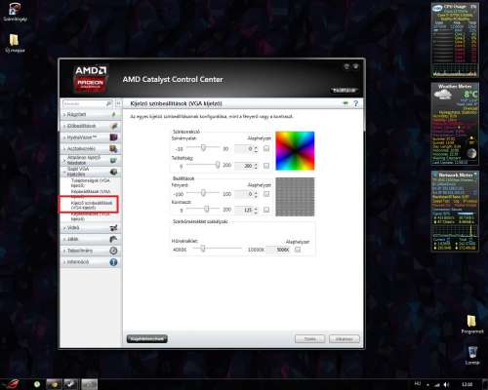Select the Programok folder on the desktop
This screenshot has width=488, height=390.
(x=472, y=324)
